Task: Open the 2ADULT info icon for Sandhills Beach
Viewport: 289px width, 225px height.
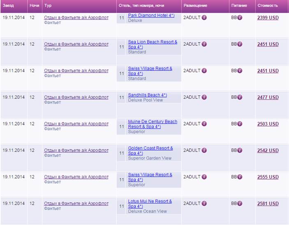Action: 204,97
